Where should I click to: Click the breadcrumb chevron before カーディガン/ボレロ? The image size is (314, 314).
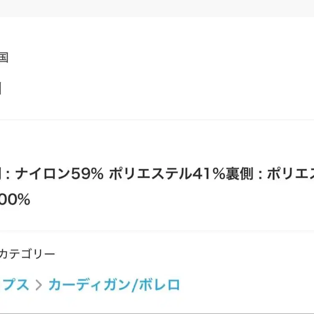[x=39, y=285]
